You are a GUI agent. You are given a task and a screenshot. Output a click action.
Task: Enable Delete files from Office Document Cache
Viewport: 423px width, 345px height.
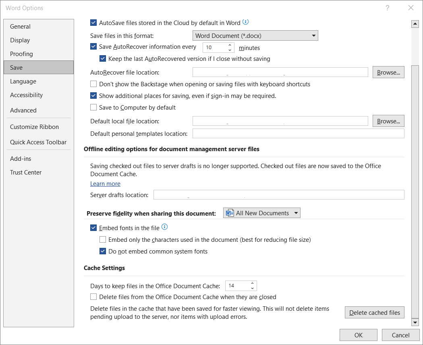(x=93, y=297)
